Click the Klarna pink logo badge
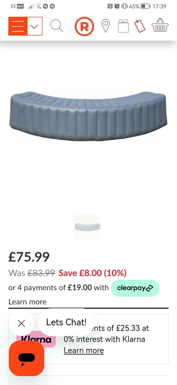 tap(36, 339)
